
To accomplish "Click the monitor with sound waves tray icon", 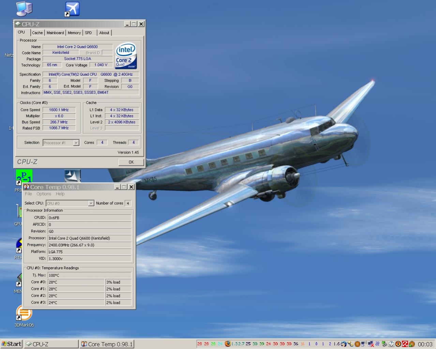I will click(364, 344).
